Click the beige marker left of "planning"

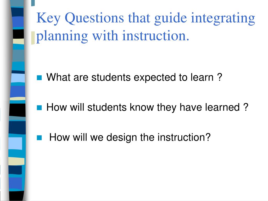pos(33,38)
